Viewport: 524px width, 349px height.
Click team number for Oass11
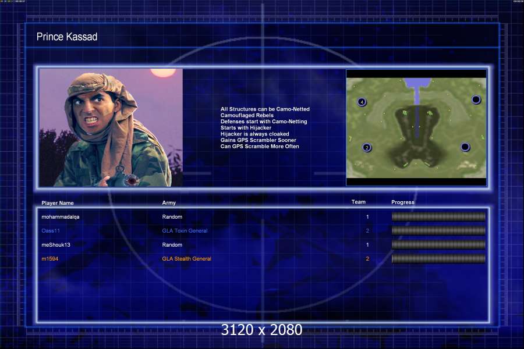tap(367, 231)
